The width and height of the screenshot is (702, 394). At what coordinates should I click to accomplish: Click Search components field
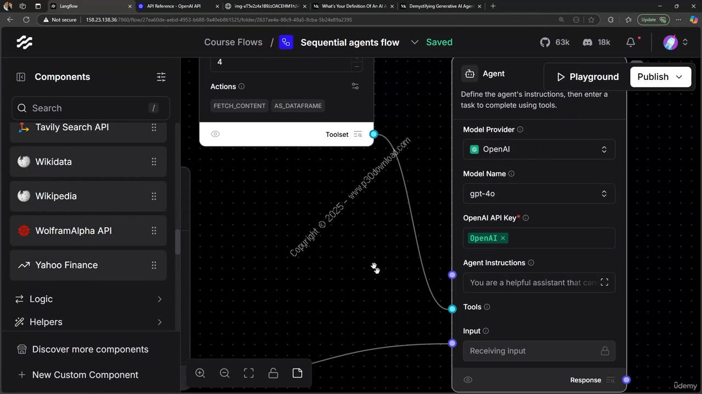point(90,108)
